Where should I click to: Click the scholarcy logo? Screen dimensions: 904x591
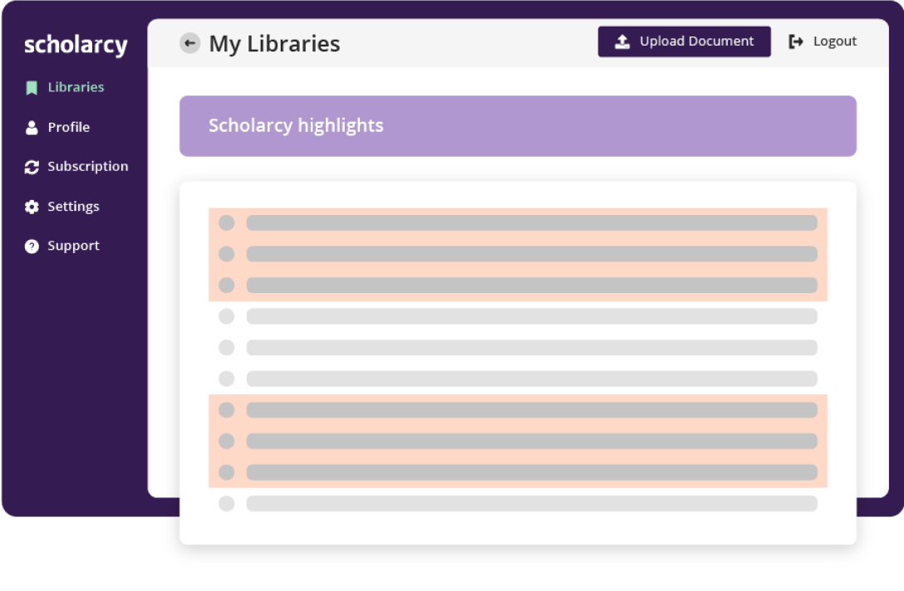[x=76, y=45]
